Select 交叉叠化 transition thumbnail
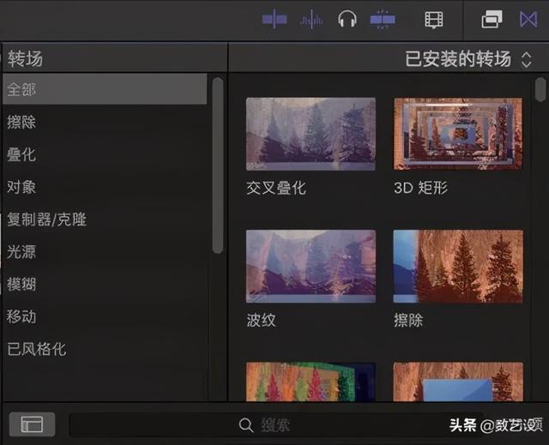 [x=311, y=134]
